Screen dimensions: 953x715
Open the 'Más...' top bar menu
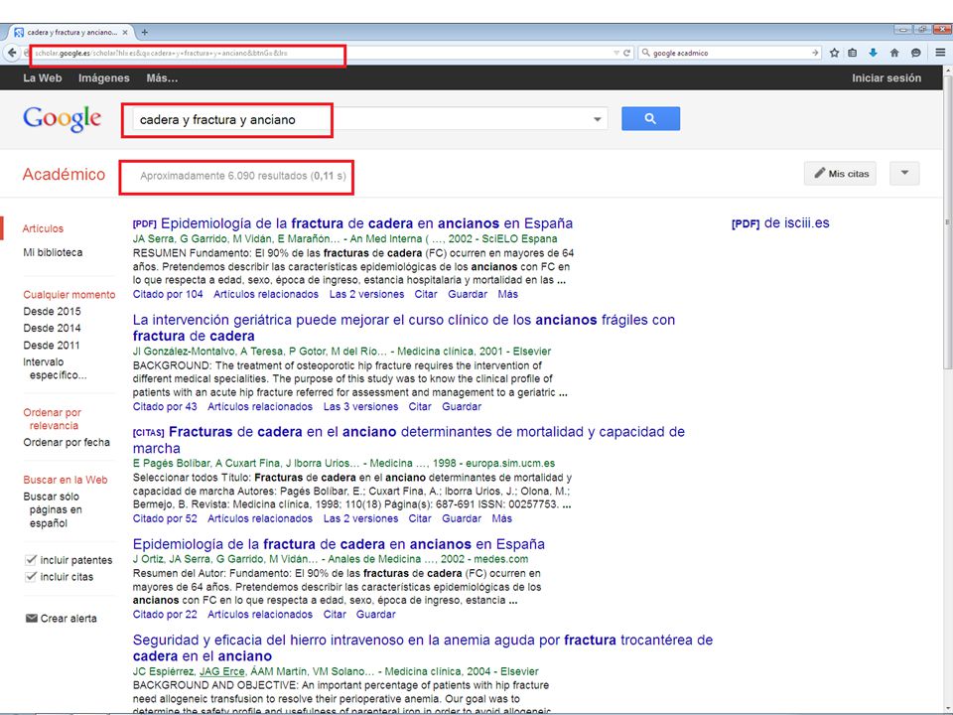(162, 77)
